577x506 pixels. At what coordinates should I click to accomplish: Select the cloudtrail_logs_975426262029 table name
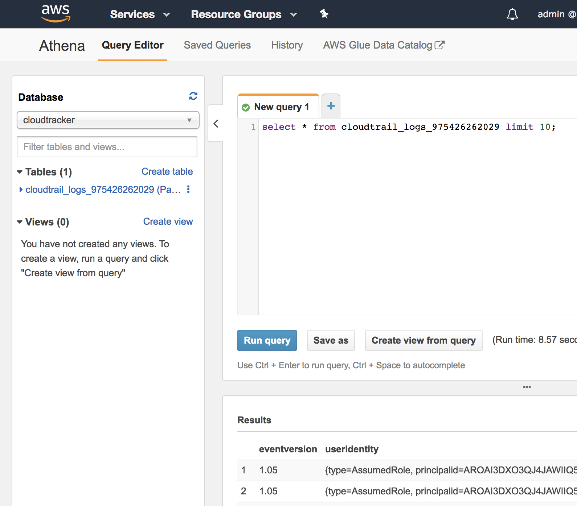(103, 190)
